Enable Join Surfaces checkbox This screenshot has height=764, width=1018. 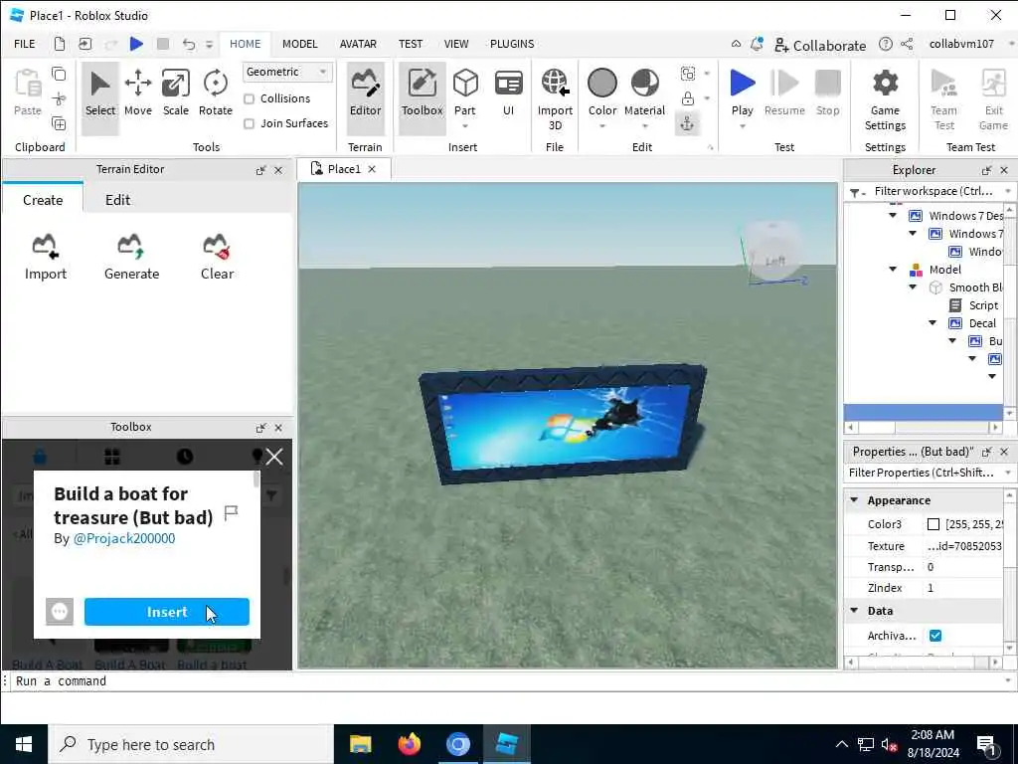pyautogui.click(x=249, y=123)
